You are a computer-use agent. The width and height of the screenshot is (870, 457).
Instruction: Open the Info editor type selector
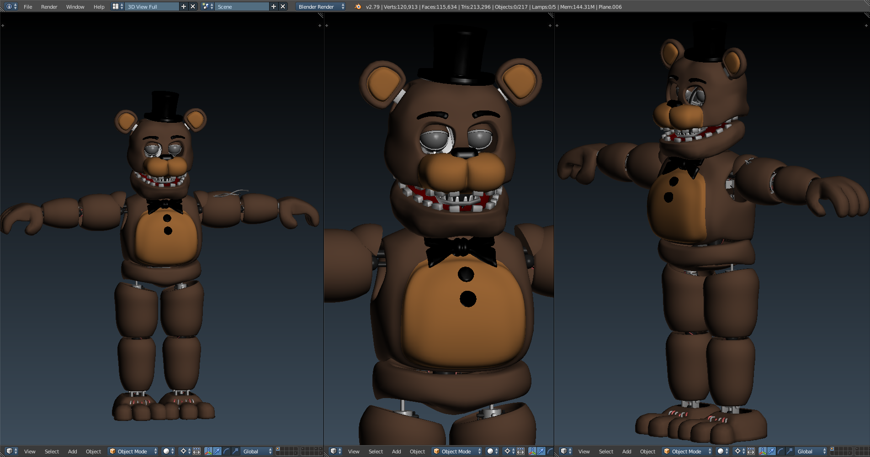click(x=11, y=7)
